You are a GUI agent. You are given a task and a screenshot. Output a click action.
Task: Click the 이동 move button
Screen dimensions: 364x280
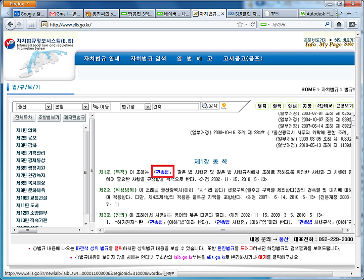click(101, 106)
